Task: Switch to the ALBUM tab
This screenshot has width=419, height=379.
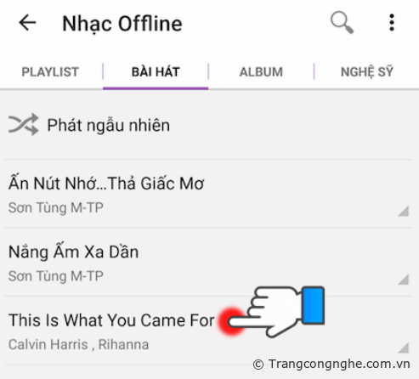Action: [261, 72]
